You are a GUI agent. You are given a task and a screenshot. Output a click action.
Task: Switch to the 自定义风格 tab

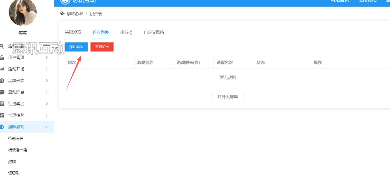pos(154,32)
